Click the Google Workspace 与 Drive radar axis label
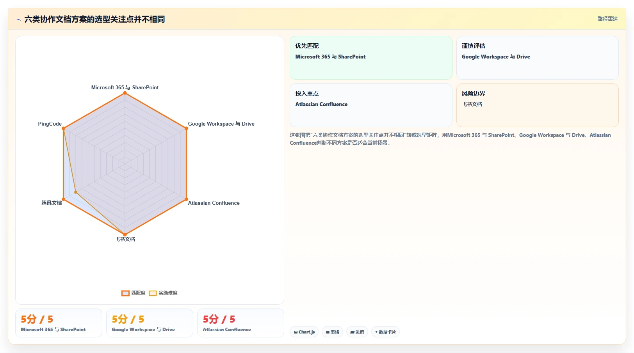Image resolution: width=634 pixels, height=353 pixels. tap(221, 124)
